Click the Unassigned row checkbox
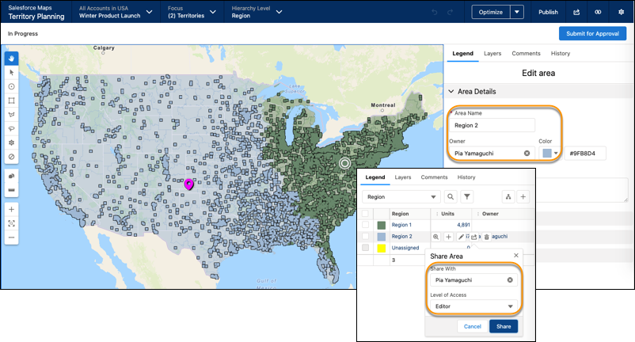Viewport: 635px width, 342px height. pyautogui.click(x=365, y=247)
